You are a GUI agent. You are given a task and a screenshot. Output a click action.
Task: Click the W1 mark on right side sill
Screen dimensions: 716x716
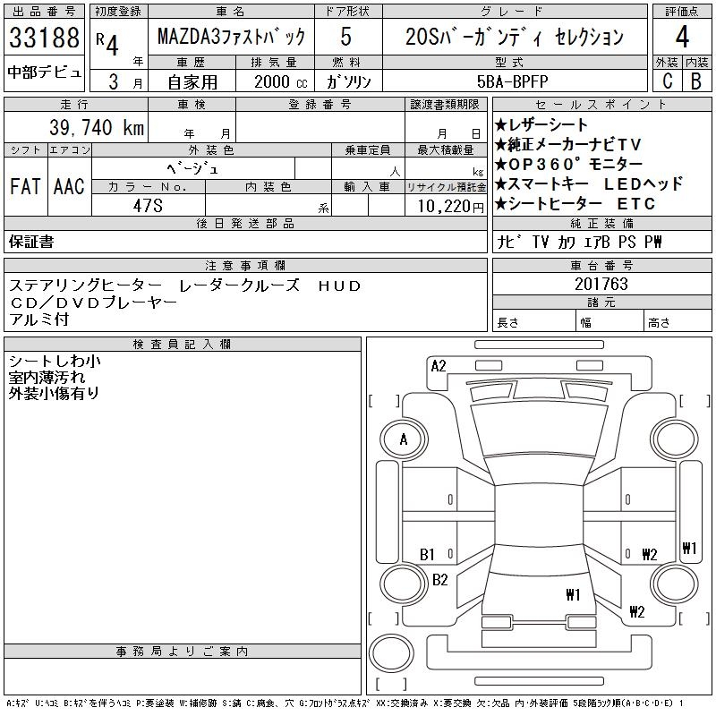click(689, 548)
